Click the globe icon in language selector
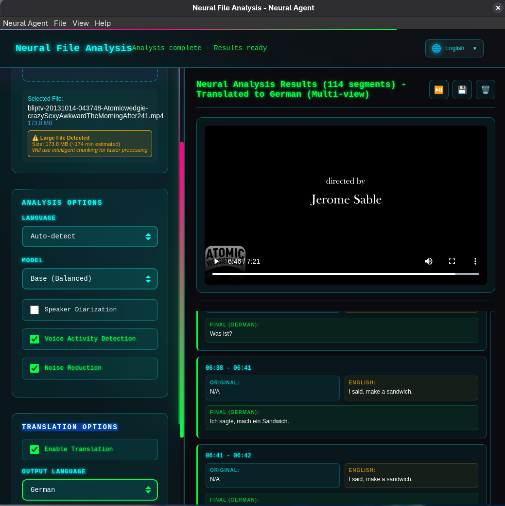 tap(436, 48)
